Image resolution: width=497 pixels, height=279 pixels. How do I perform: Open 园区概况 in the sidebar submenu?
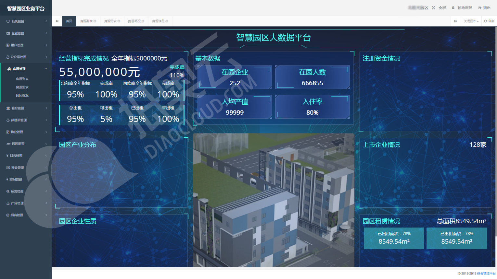[22, 96]
